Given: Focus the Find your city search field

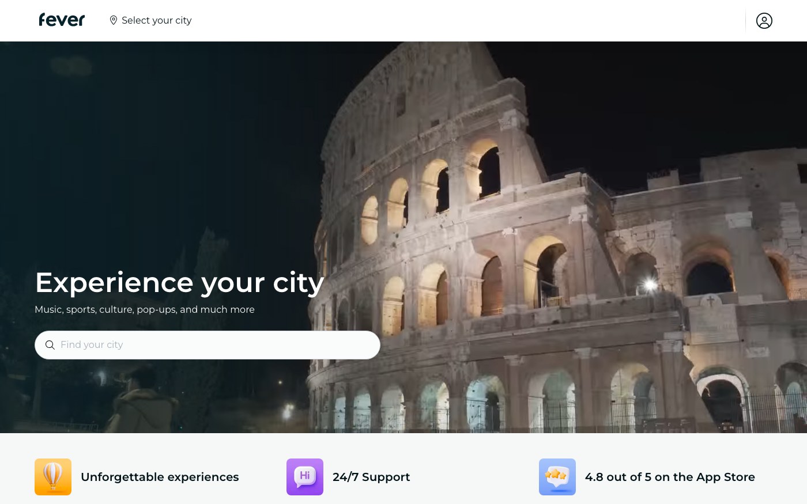Looking at the screenshot, I should (x=208, y=345).
